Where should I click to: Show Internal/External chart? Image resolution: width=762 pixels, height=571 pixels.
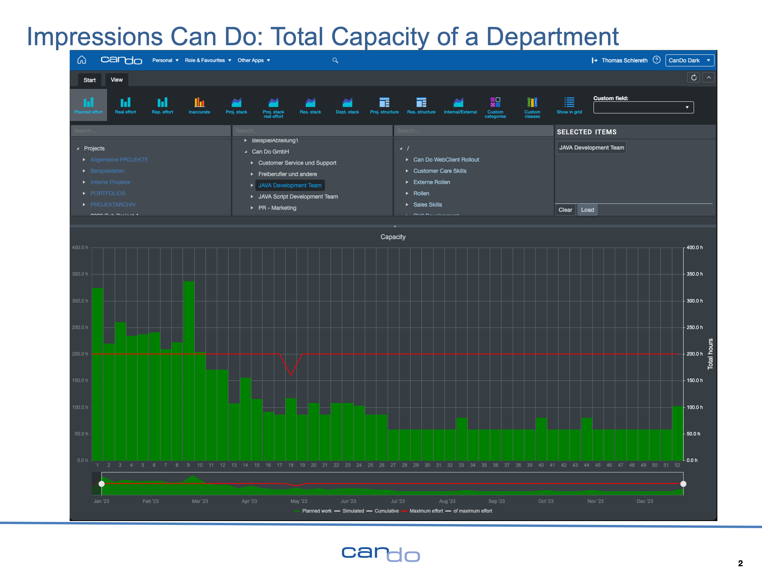pyautogui.click(x=460, y=105)
